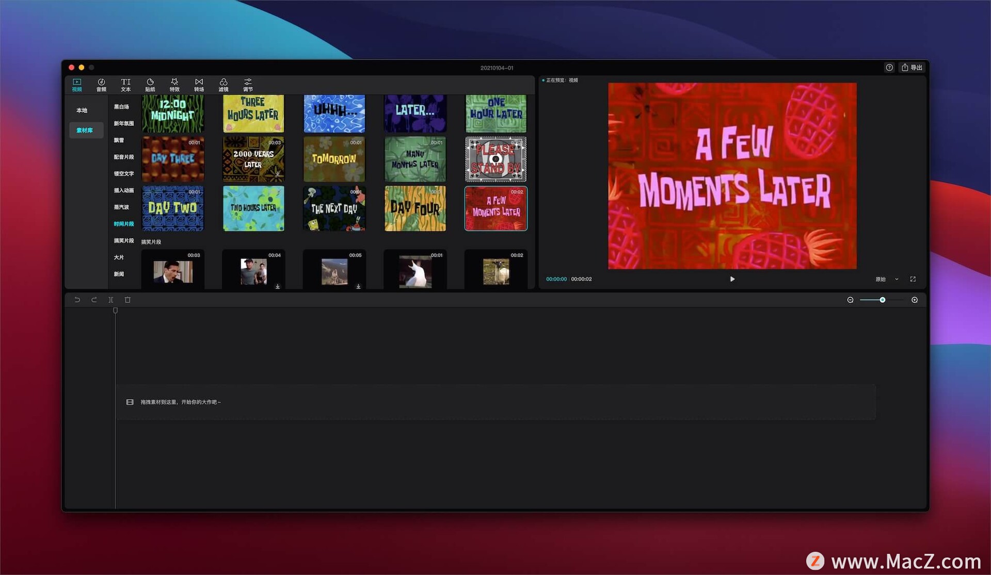Select the A Few Moments Later clip

[x=496, y=208]
